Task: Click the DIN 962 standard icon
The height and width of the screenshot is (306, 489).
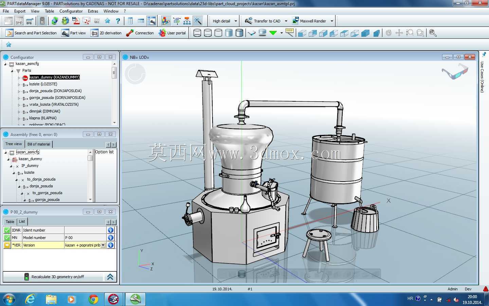Action: [x=97, y=21]
